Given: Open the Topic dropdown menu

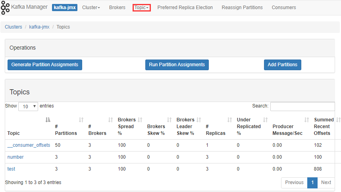Looking at the screenshot, I should (141, 8).
